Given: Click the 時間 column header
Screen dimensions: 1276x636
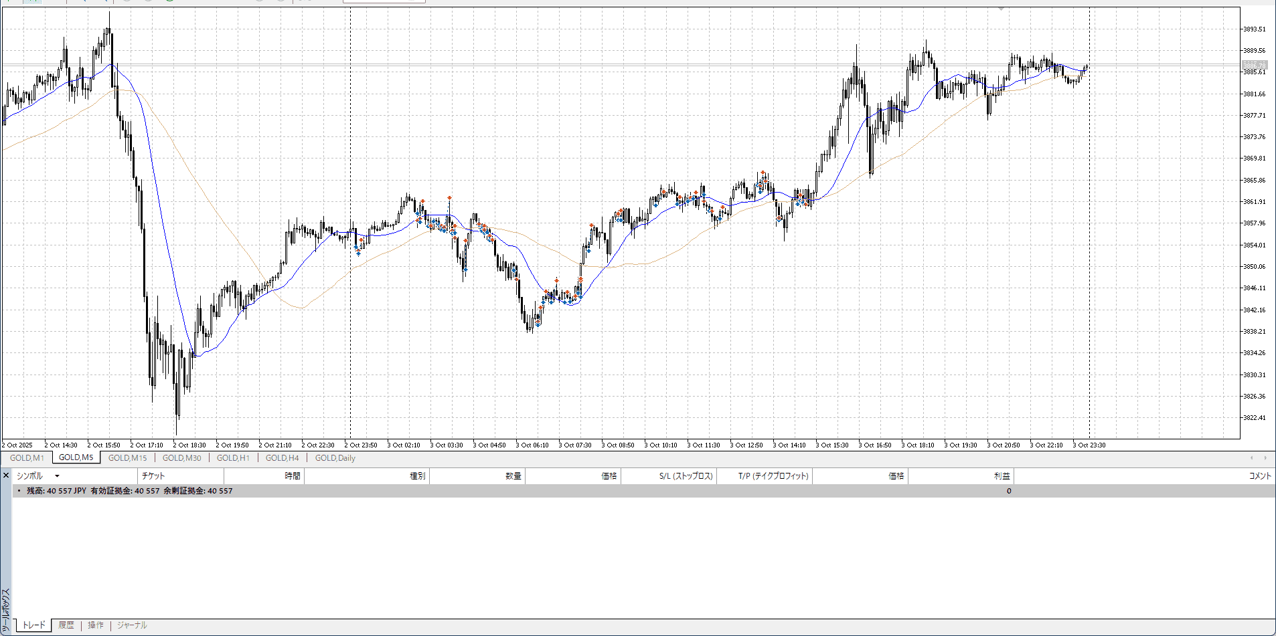Looking at the screenshot, I should pyautogui.click(x=292, y=476).
